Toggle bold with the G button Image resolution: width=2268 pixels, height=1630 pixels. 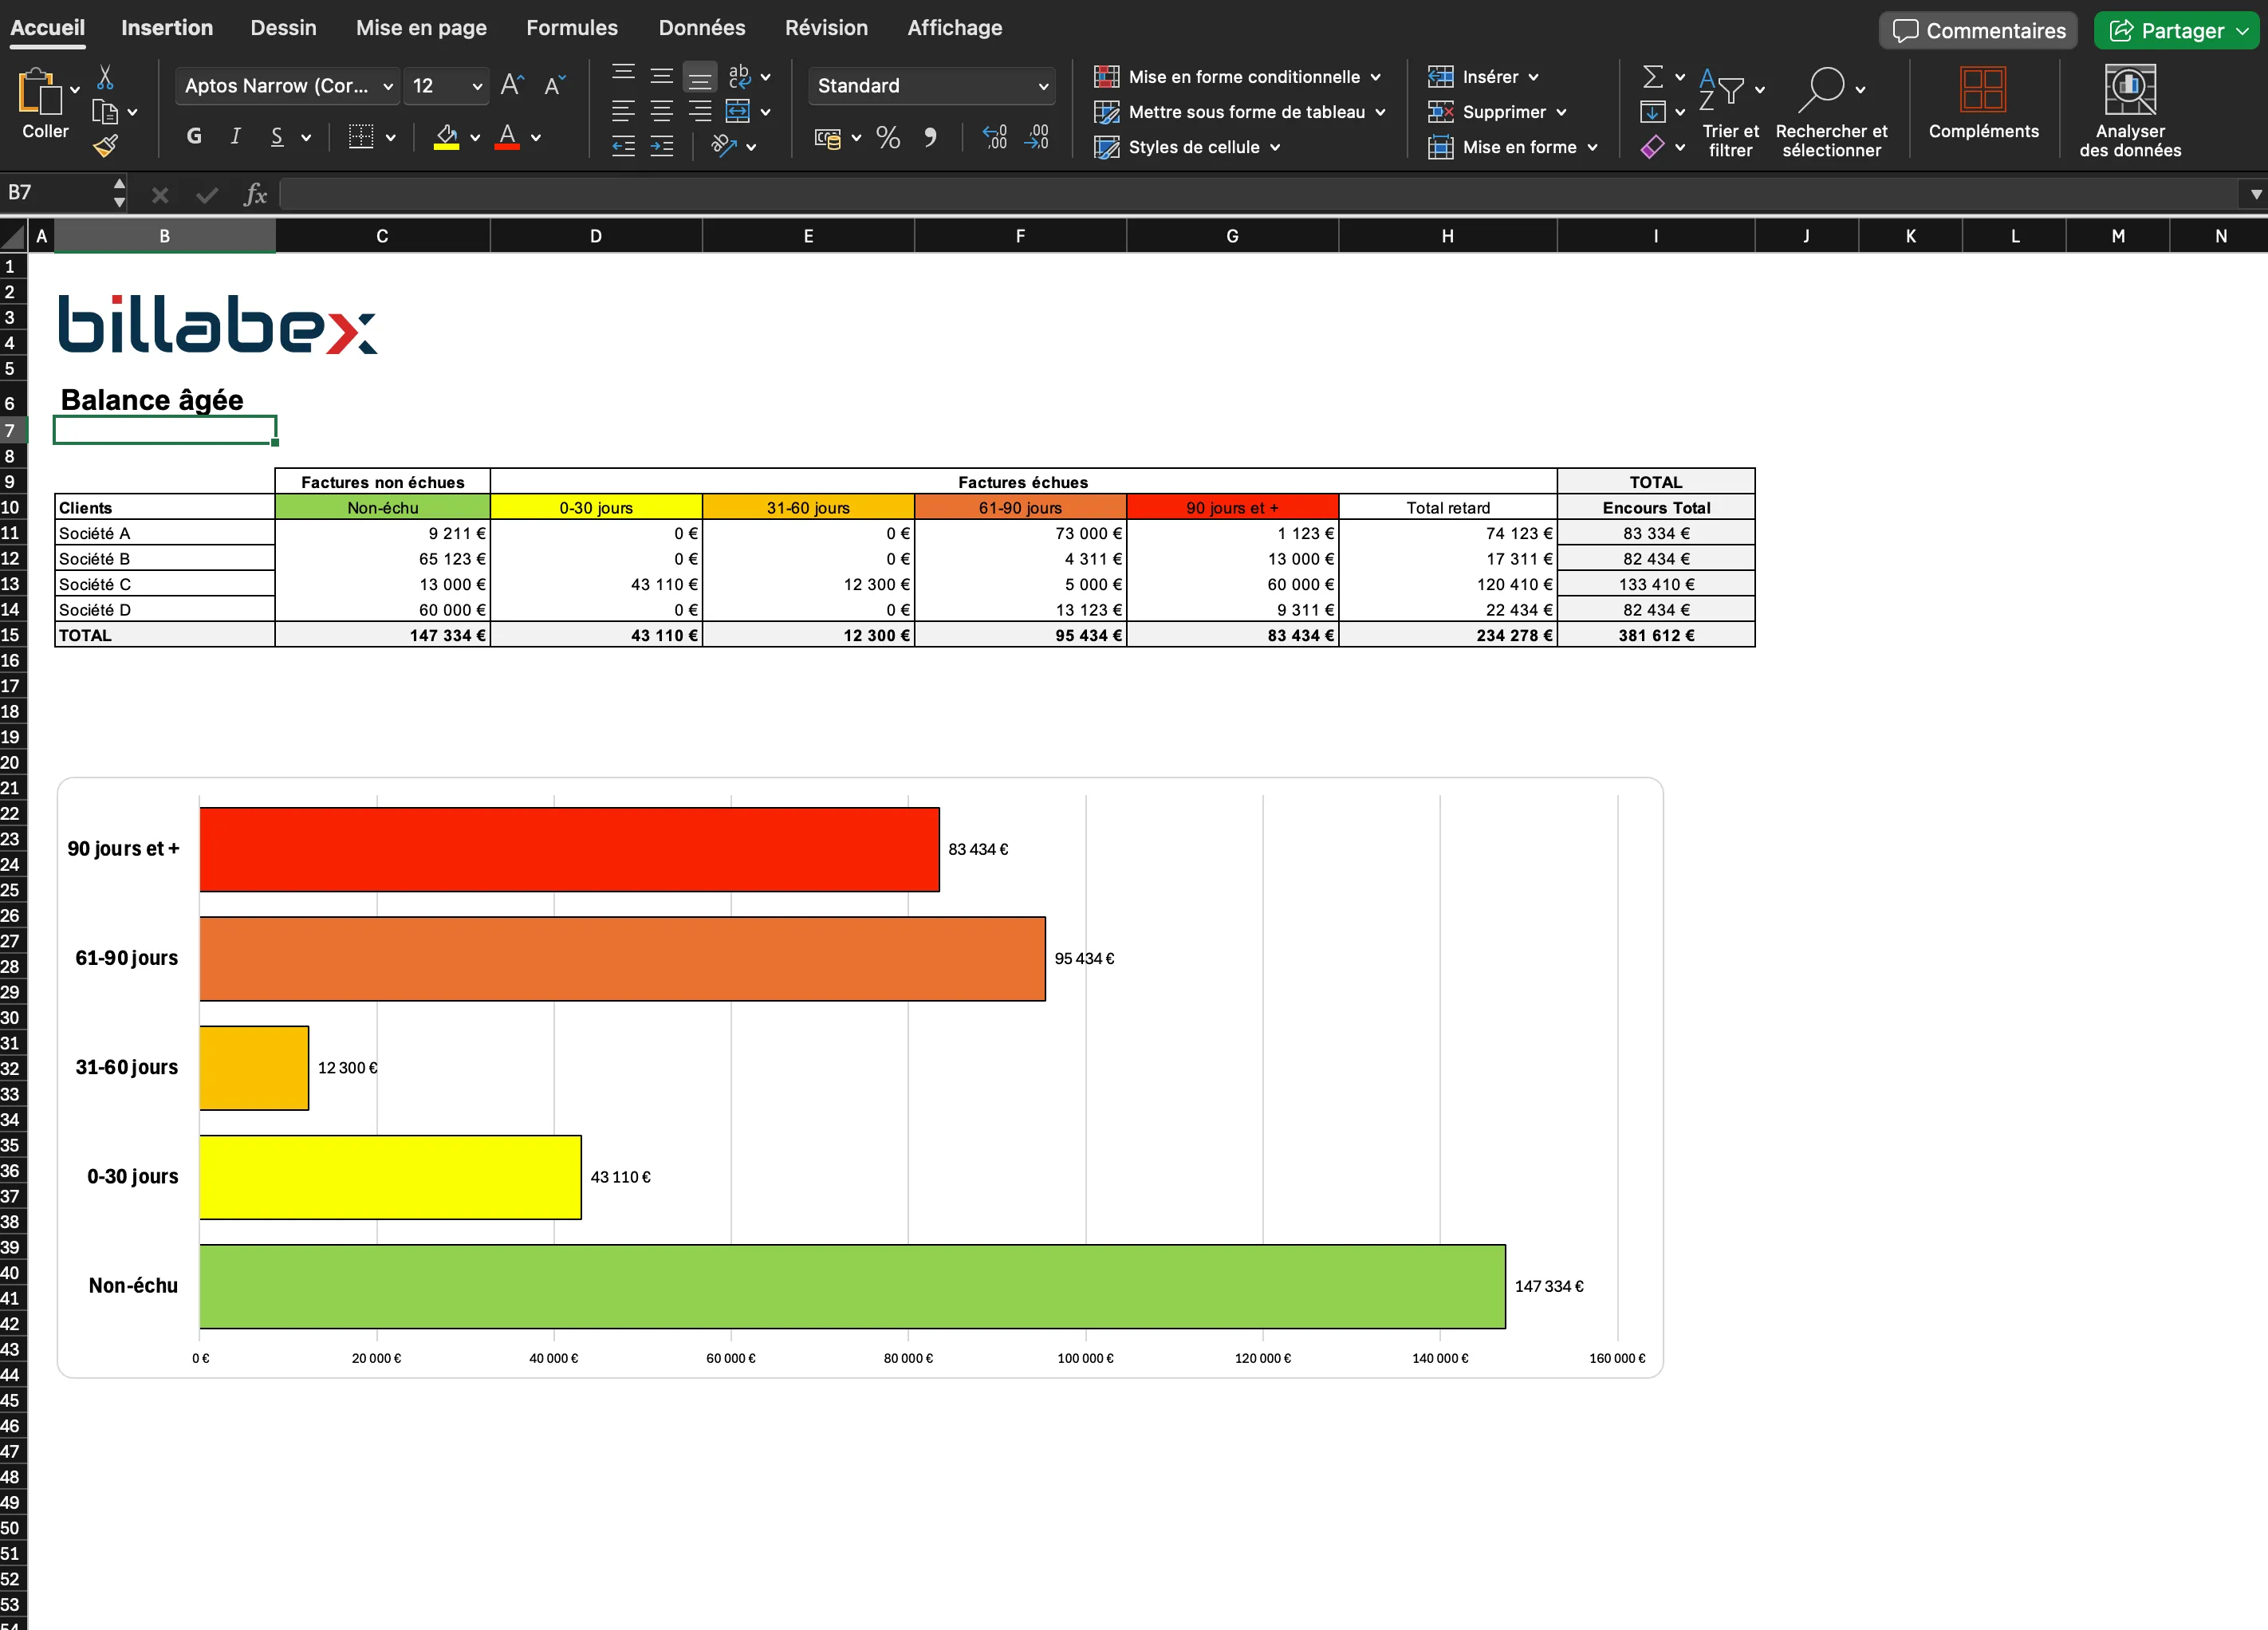(194, 137)
